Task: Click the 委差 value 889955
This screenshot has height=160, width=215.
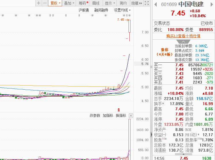Action: pos(206,30)
